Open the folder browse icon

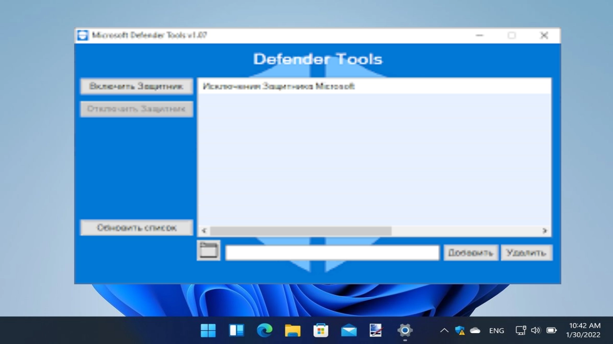(x=208, y=250)
